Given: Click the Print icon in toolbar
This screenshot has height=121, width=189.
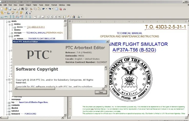Looking at the screenshot, I should tap(15, 9).
